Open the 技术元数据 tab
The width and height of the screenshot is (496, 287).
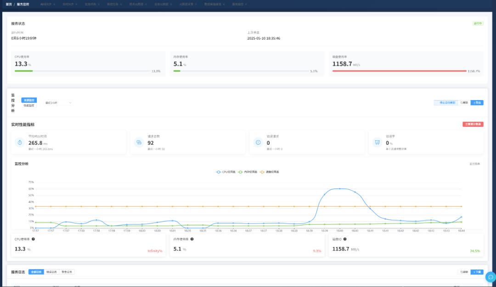[136, 5]
